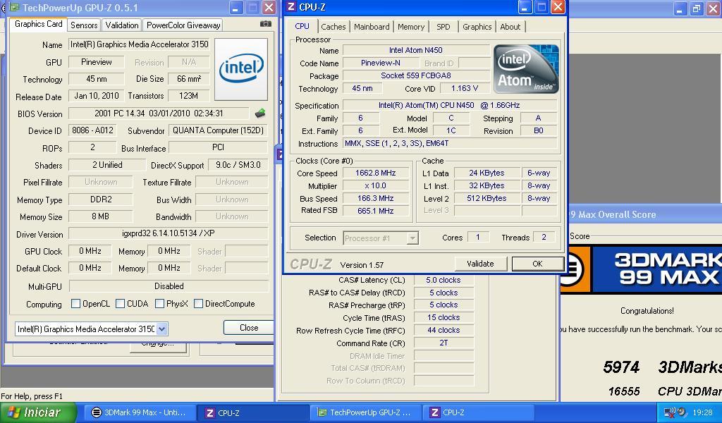Switch to the SPD tab

coord(443,27)
